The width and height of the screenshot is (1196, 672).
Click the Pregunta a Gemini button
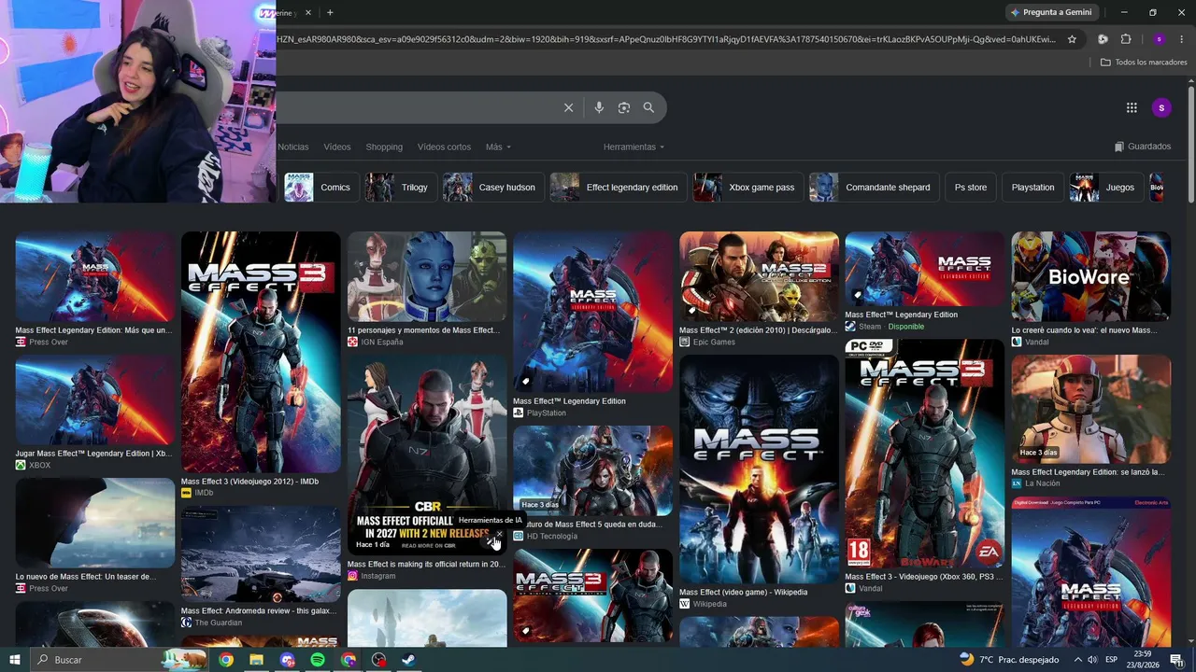1051,12
